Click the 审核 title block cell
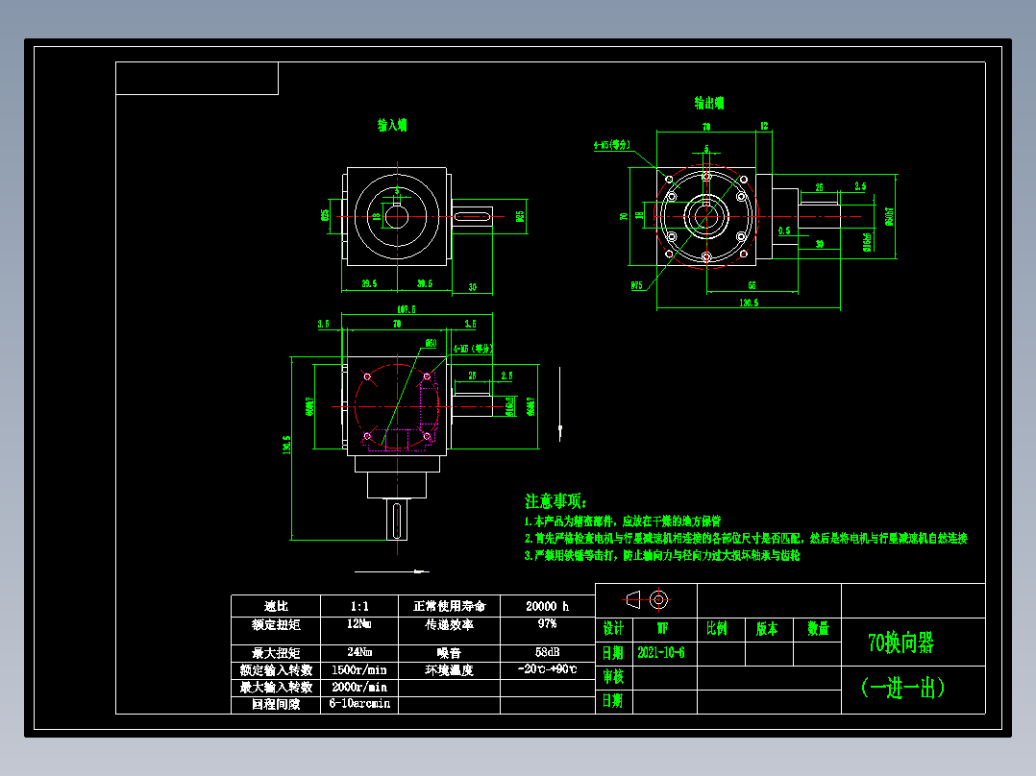The image size is (1036, 776). point(613,677)
